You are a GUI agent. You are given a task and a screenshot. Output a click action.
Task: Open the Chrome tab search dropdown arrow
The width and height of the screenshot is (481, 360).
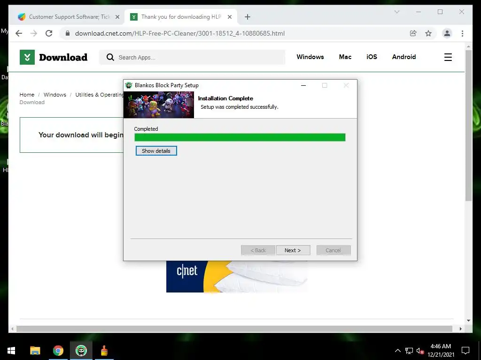396,12
